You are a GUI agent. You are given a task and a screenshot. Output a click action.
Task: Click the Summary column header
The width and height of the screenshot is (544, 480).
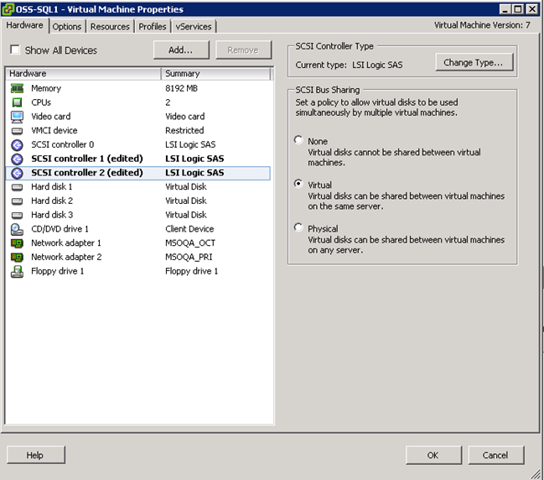215,74
